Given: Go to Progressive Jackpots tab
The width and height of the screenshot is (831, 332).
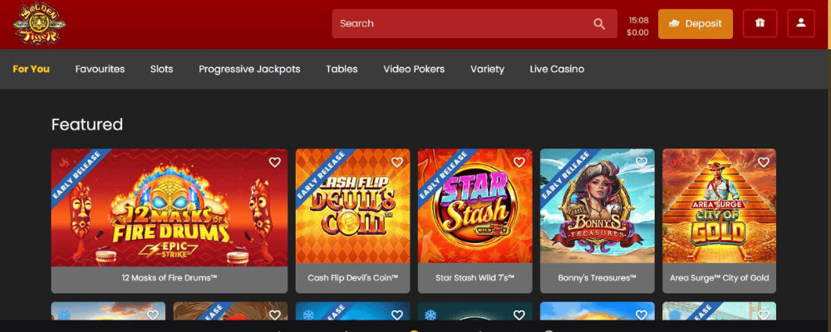Looking at the screenshot, I should click(x=249, y=69).
